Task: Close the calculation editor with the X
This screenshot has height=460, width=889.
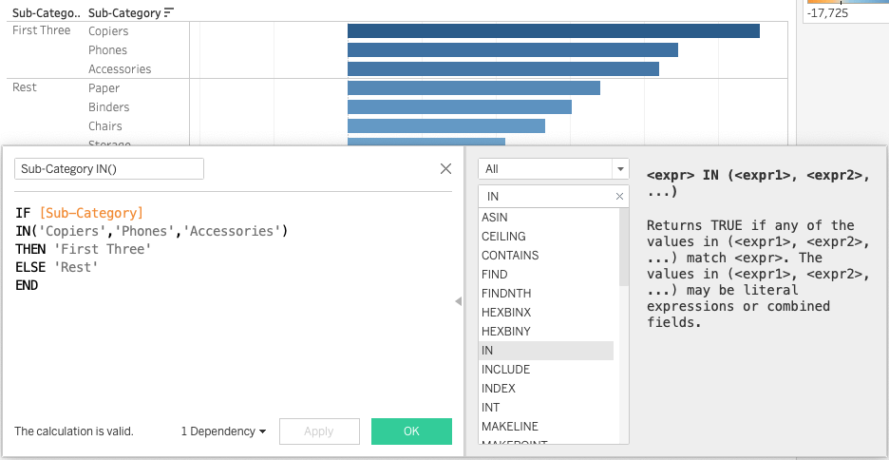Action: coord(445,168)
